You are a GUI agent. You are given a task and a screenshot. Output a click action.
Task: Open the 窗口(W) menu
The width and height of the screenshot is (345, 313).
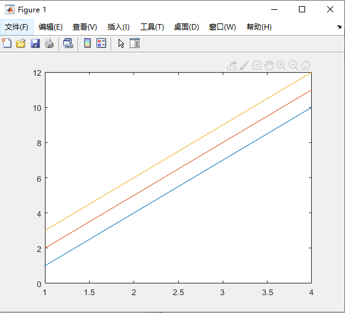[222, 27]
